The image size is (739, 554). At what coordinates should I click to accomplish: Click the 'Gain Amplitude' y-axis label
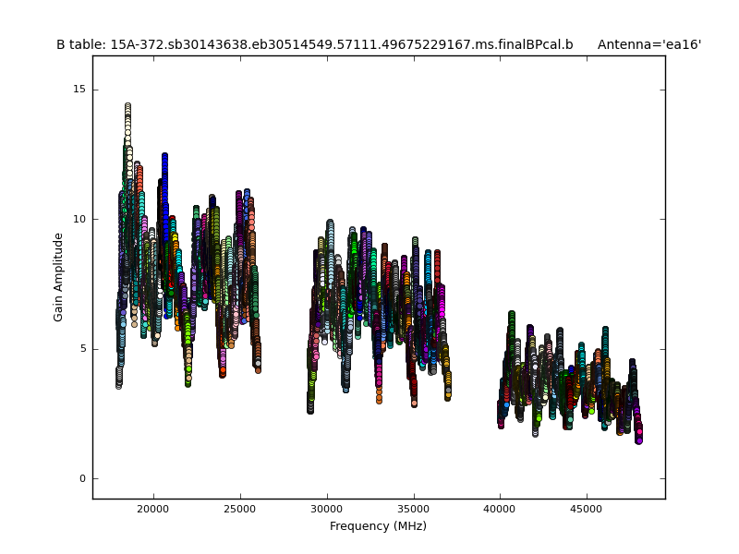(59, 277)
